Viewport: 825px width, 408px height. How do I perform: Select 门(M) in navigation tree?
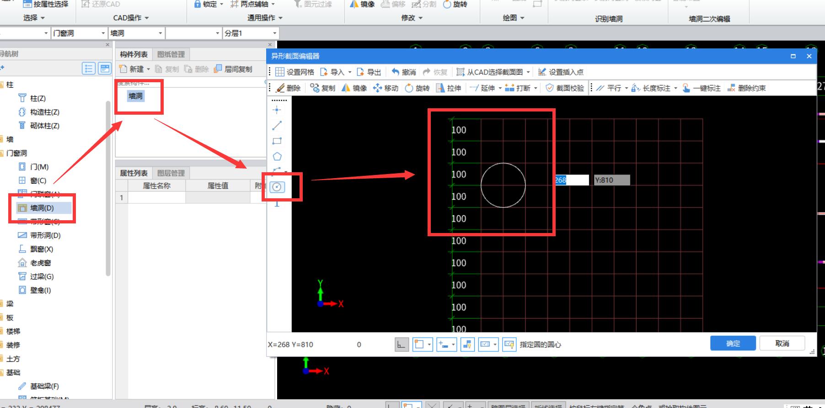pyautogui.click(x=39, y=167)
